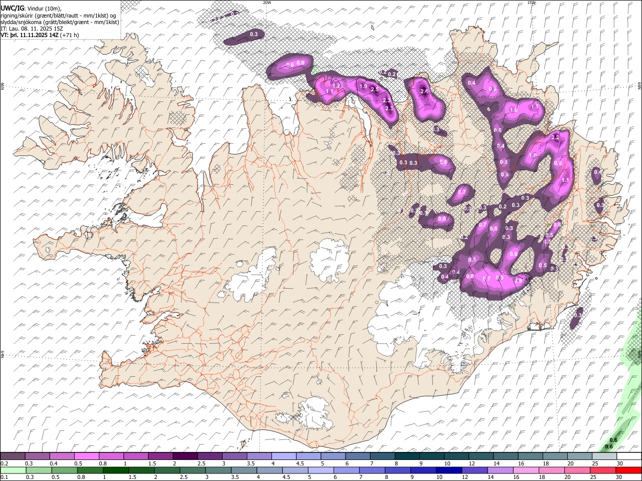Select the lavender 4 swatch in upper legend row
The width and height of the screenshot is (642, 481).
point(283,456)
